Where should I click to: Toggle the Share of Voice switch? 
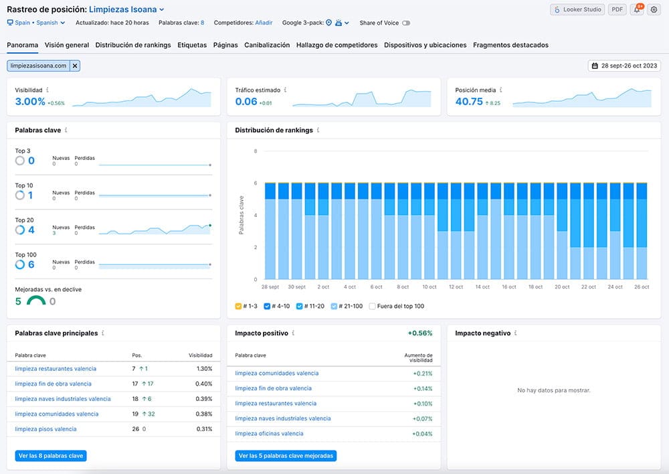point(406,23)
